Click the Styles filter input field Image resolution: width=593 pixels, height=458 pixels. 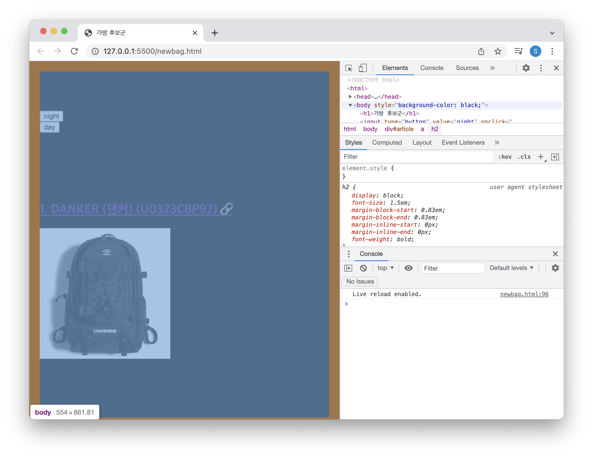[417, 157]
